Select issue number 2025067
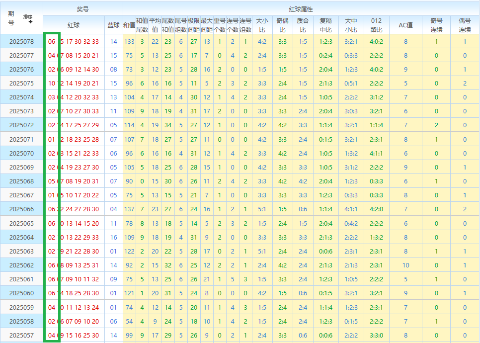Screen dimensions: 480x343 pos(21,195)
